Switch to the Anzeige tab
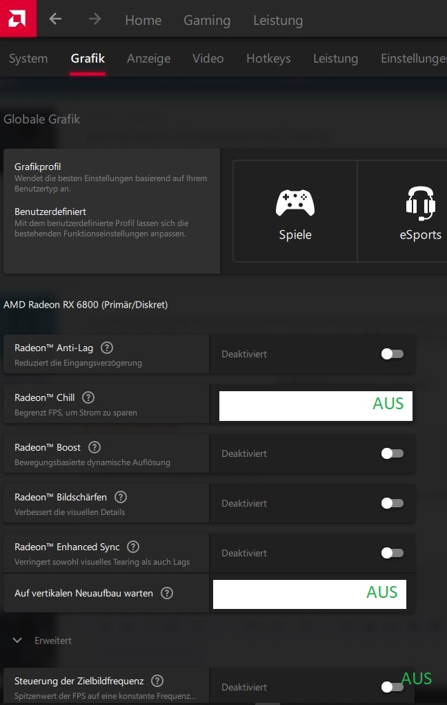Screen dimensions: 447x705 (x=148, y=59)
